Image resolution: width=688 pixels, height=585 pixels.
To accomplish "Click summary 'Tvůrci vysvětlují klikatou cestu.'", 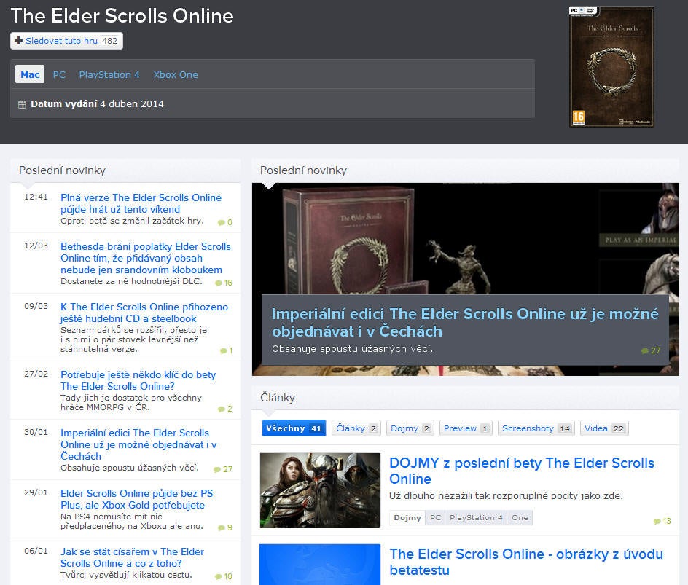I will 126,575.
